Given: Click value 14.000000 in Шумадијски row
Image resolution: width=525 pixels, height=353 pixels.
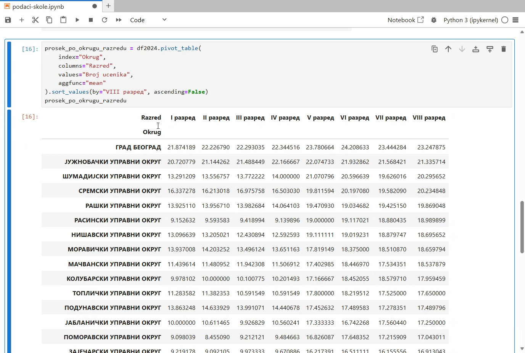Looking at the screenshot, I should [x=286, y=176].
